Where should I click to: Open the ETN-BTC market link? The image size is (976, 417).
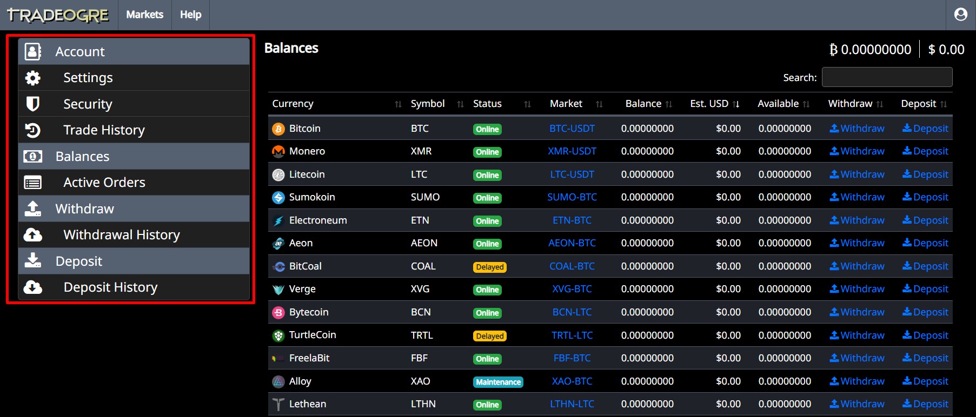point(572,220)
